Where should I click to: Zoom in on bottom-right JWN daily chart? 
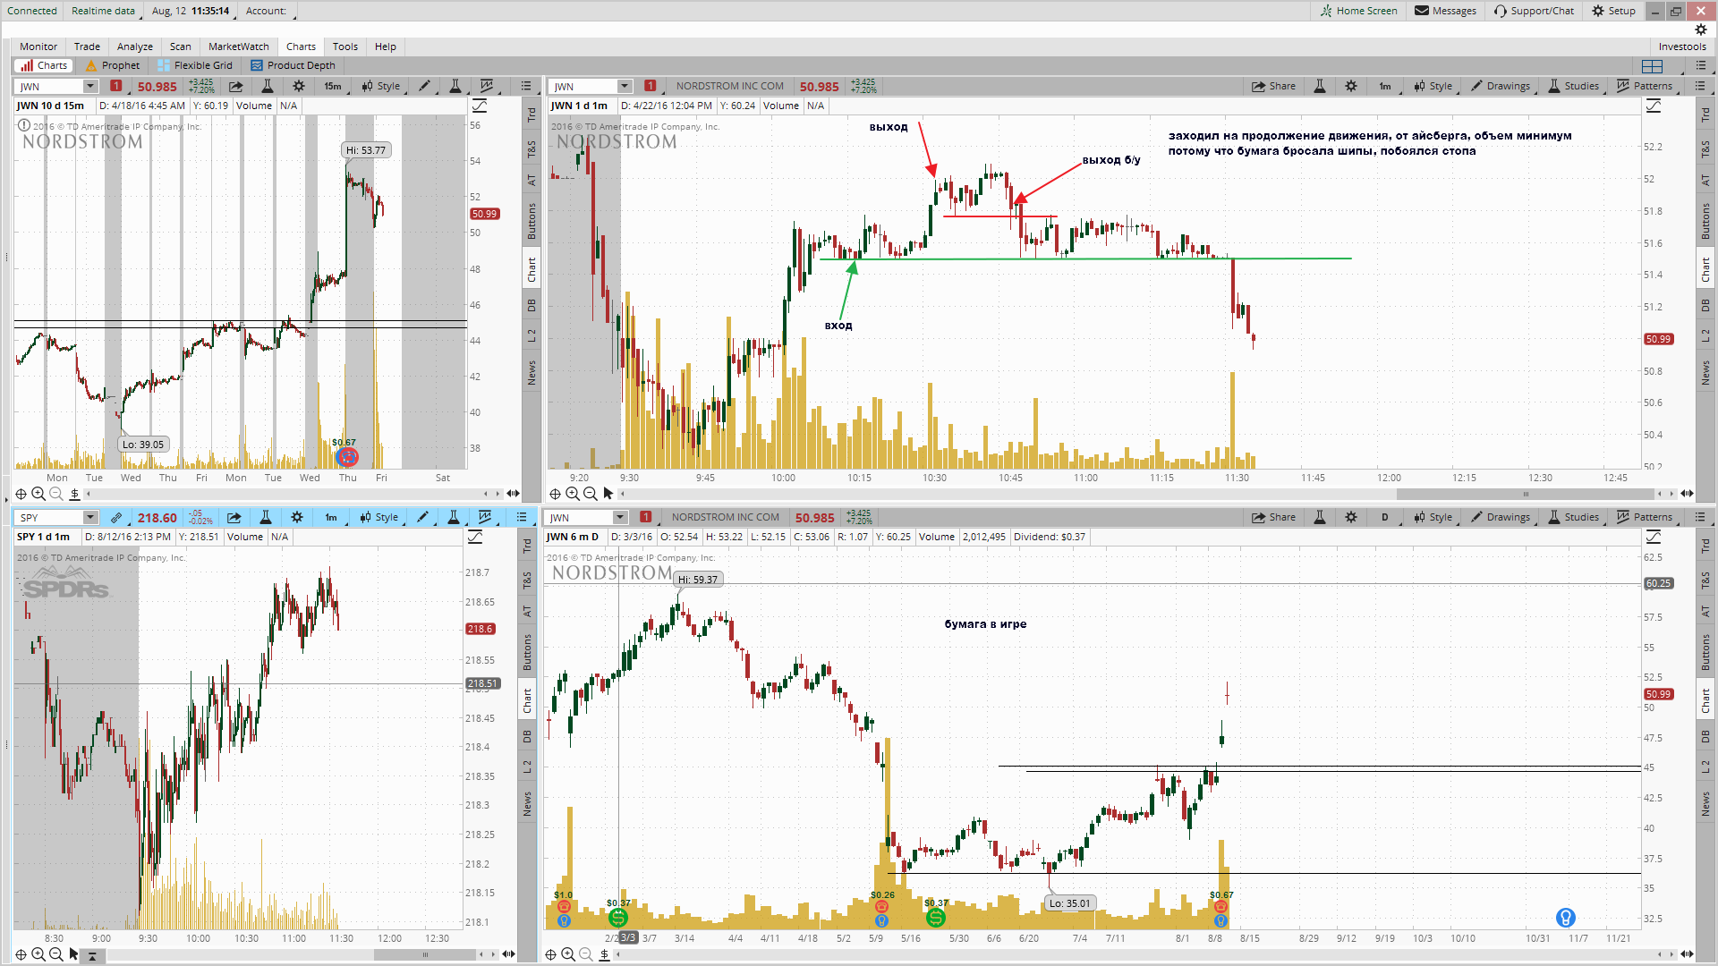tap(567, 954)
